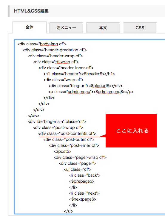Open the CSS tab
Screen dimensions: 165x220
pos(140,28)
